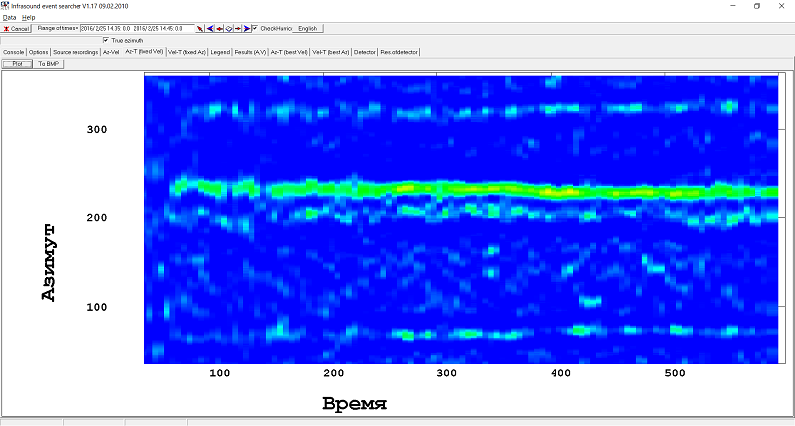Open the Source recordings tab
Viewport: 795px width, 426px height.
click(x=76, y=51)
